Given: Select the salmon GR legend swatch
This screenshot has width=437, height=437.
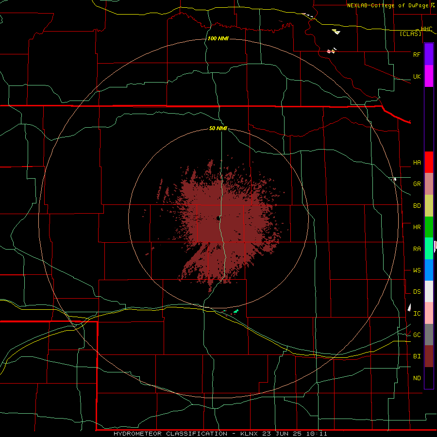Looking at the screenshot, I should click(429, 184).
